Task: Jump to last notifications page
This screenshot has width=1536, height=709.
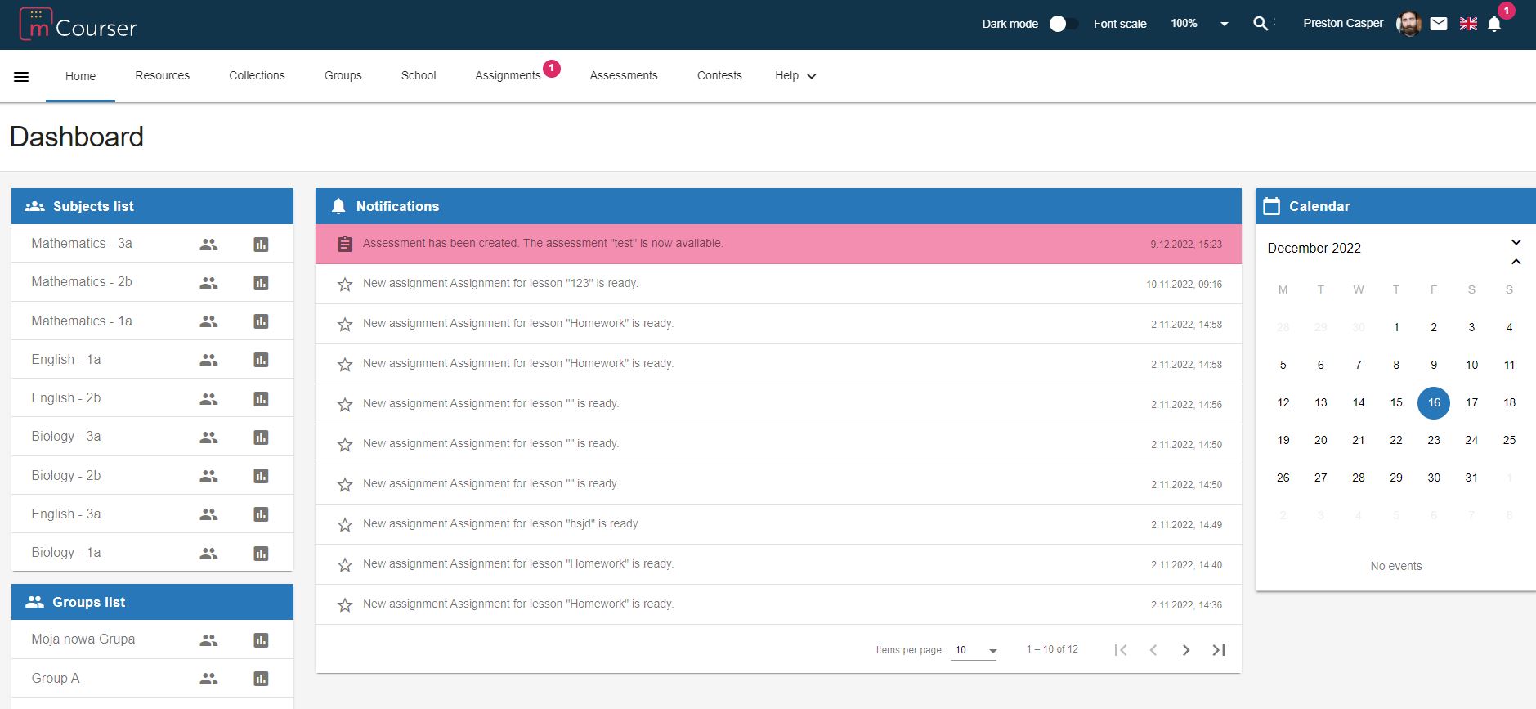Action: (1219, 650)
